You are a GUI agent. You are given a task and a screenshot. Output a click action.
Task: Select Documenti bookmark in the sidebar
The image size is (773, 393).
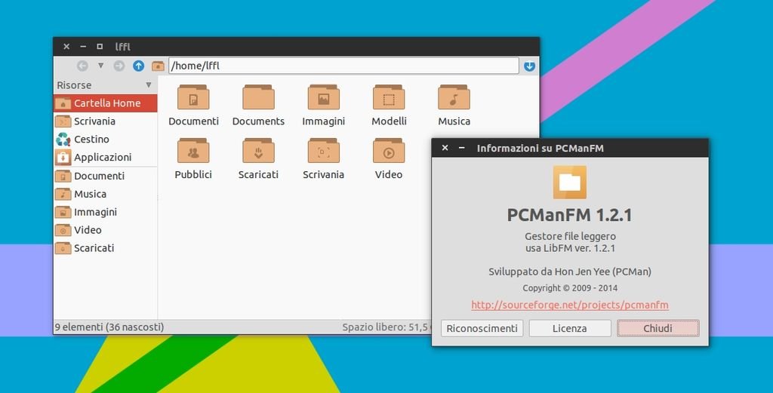click(105, 176)
